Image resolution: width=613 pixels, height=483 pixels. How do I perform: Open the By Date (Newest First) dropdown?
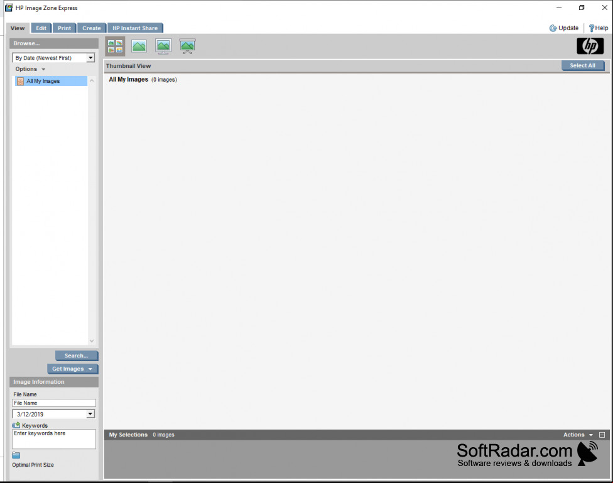(53, 58)
